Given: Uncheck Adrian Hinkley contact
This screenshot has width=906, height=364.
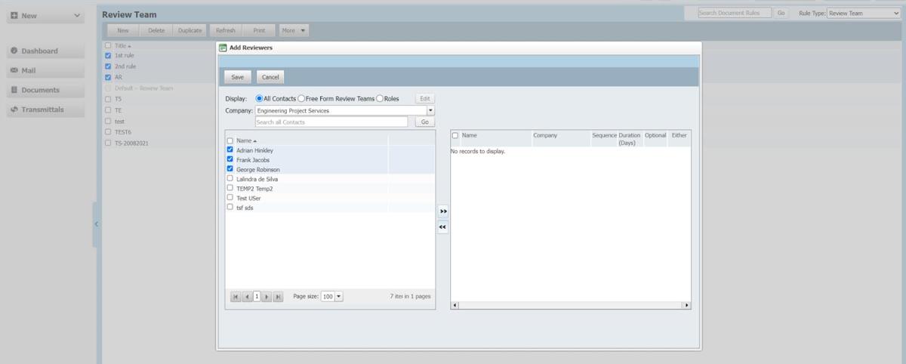Looking at the screenshot, I should click(230, 150).
